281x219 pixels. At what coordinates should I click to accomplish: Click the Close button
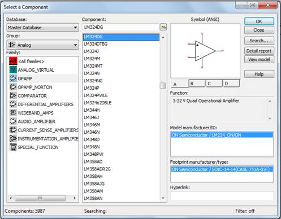pos(259,30)
